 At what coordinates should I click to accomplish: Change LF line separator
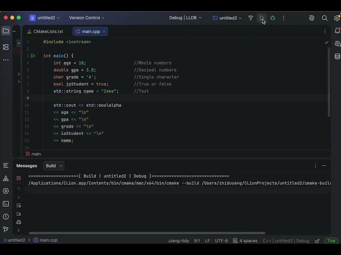click(x=207, y=241)
